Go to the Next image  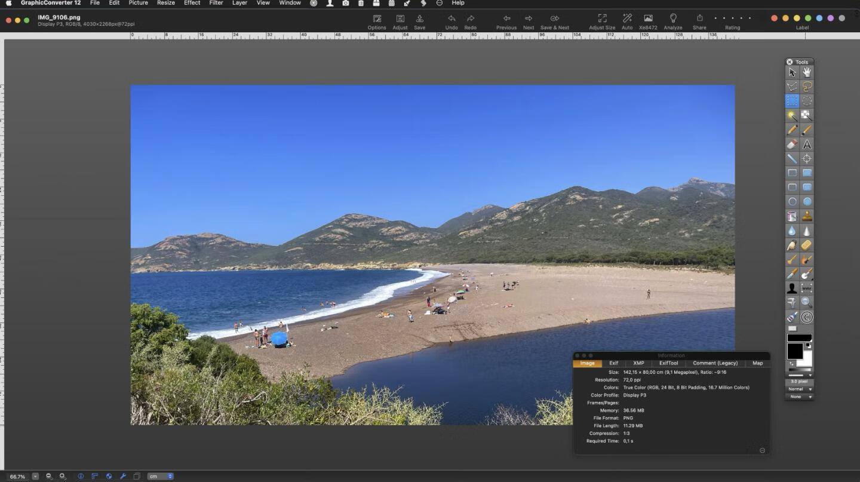click(x=529, y=22)
